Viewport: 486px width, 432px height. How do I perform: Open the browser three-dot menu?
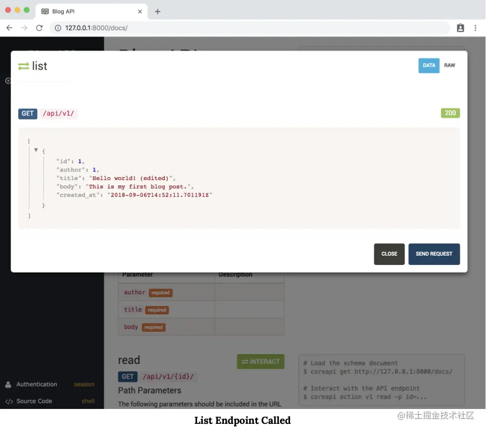pyautogui.click(x=475, y=28)
